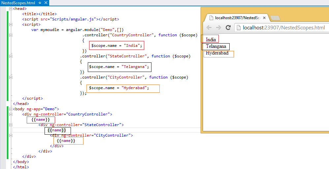The height and width of the screenshot is (169, 329).
Task: Click the page icon in address bar
Action: (239, 27)
